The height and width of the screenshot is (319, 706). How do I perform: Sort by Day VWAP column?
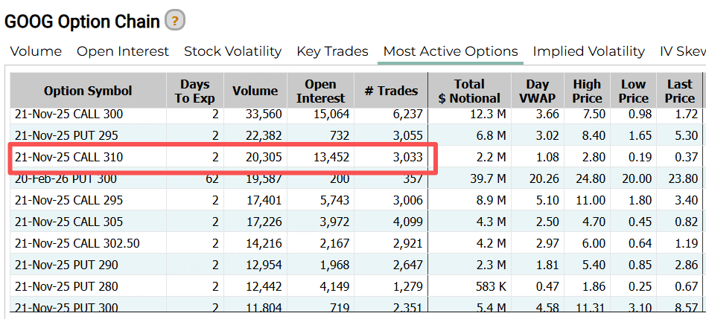tap(537, 91)
